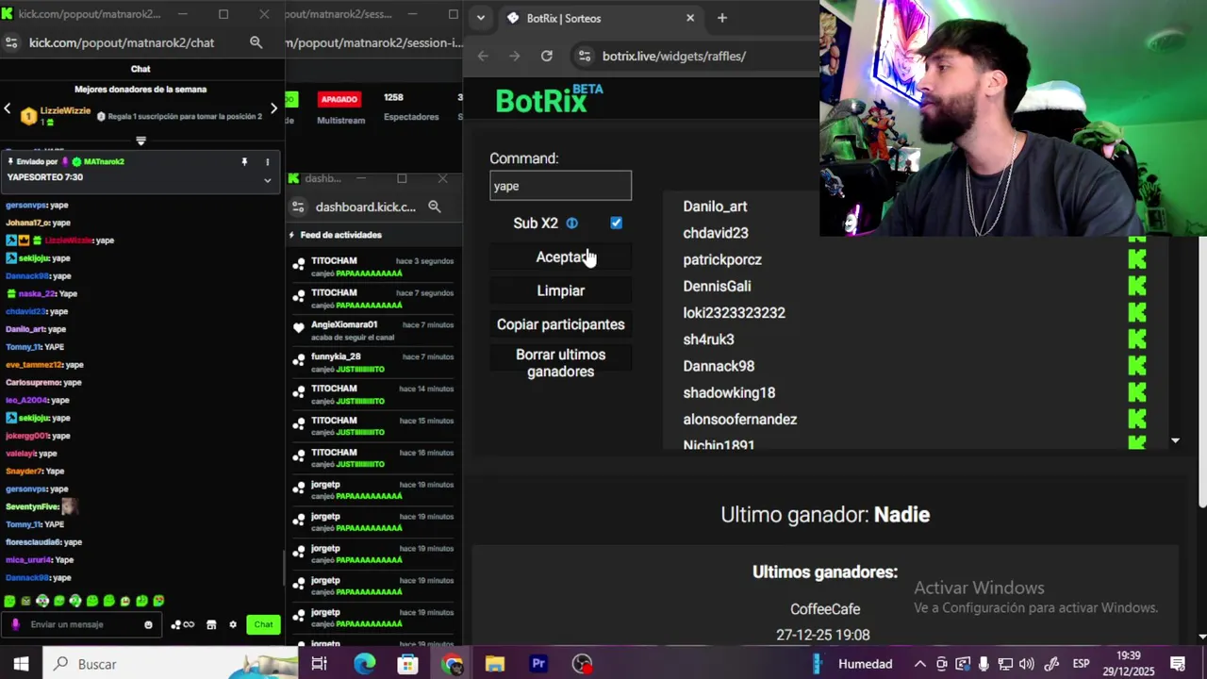The height and width of the screenshot is (679, 1207).
Task: Open Task View on the taskbar
Action: coord(319,664)
